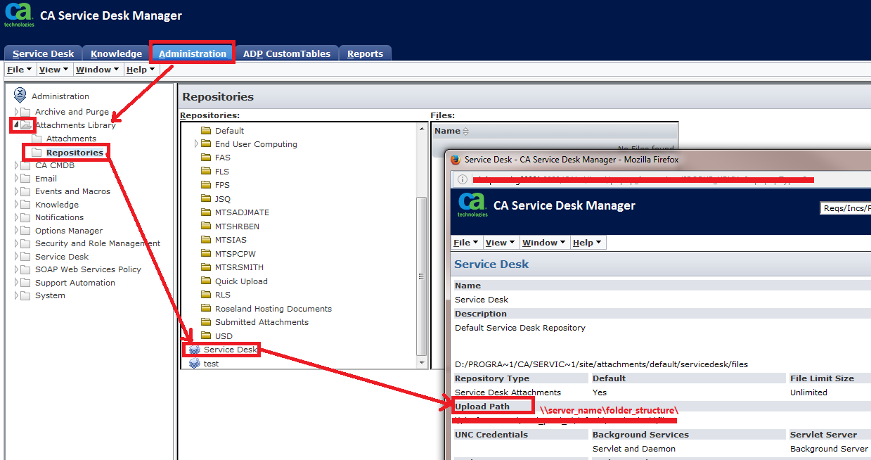Click the MTSRSMITH folder icon
Image resolution: width=871 pixels, height=460 pixels.
click(x=206, y=267)
